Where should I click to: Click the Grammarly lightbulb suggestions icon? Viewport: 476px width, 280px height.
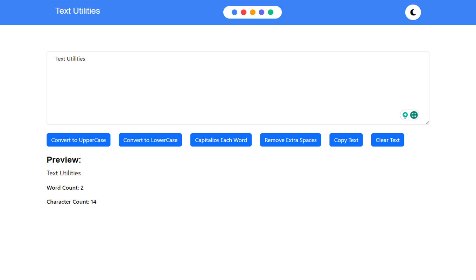[405, 115]
